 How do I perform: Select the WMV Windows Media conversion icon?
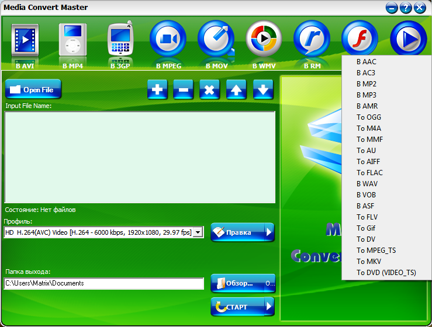pyautogui.click(x=264, y=39)
